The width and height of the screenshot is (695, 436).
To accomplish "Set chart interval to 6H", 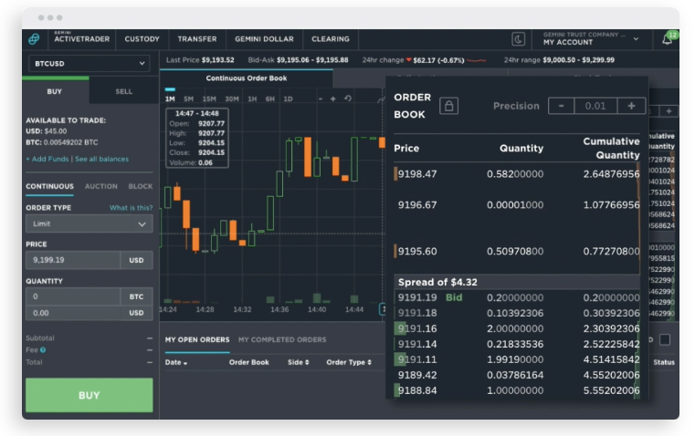I will [270, 99].
